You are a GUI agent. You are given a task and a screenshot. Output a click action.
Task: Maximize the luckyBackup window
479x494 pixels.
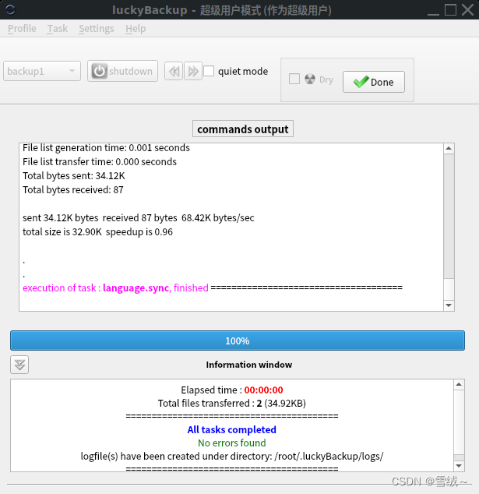pos(450,10)
